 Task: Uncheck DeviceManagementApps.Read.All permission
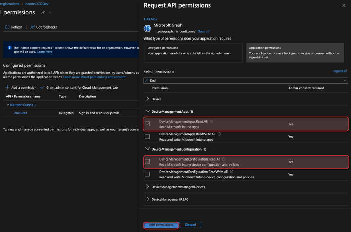coord(148,124)
